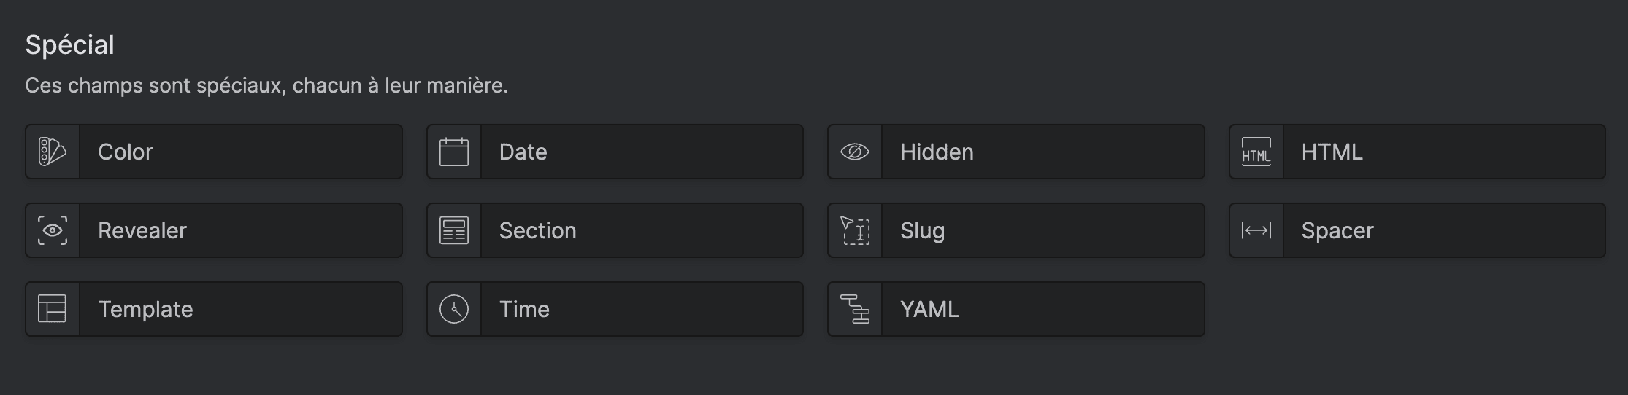The image size is (1628, 395).
Task: Pick the HTML fieldtype label
Action: point(1332,152)
